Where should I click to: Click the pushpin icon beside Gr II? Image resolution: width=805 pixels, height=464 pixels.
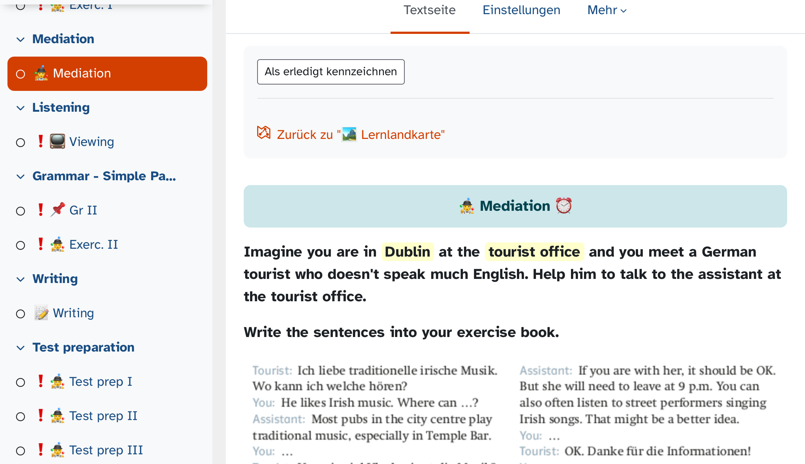(x=57, y=210)
